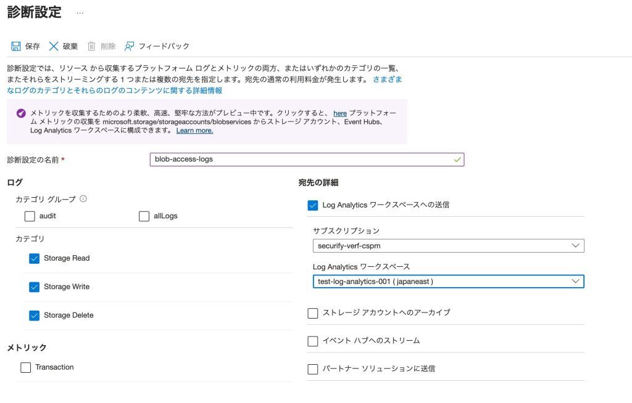Open the ellipsis menu beside the title

pos(80,13)
